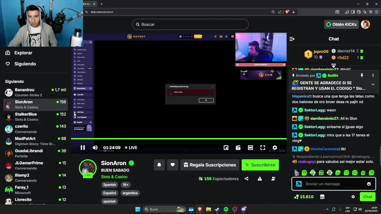This screenshot has height=214, width=381.
Task: Open GuadaLibrandi channel
Action: 36,153
